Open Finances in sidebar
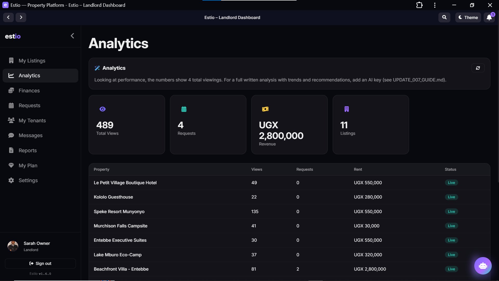 (x=40, y=91)
